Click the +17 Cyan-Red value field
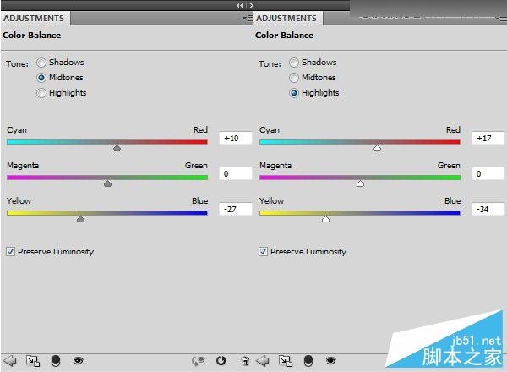This screenshot has height=372, width=507. click(x=488, y=138)
